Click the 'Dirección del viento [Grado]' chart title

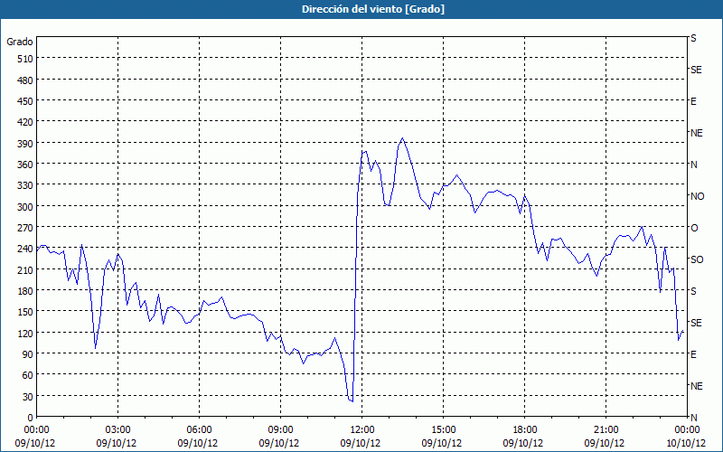[x=373, y=9]
